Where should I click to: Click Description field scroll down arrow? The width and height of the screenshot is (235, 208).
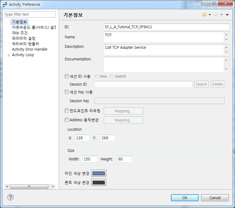click(x=226, y=52)
